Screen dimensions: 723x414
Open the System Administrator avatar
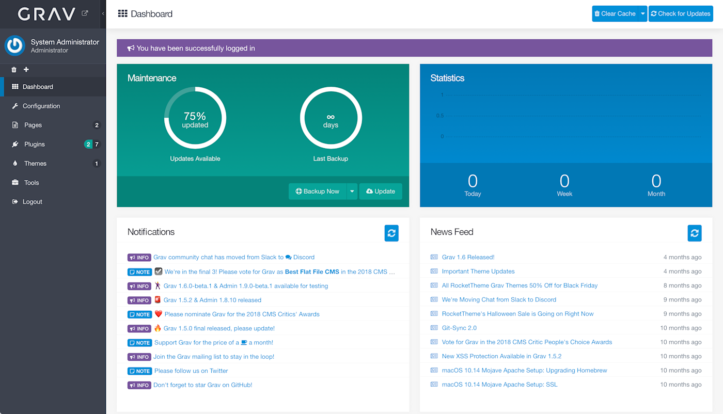[15, 46]
